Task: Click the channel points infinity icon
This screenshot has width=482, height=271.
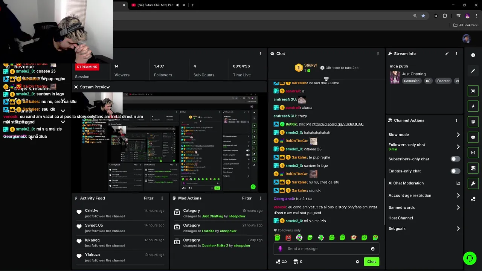Action: (281, 262)
